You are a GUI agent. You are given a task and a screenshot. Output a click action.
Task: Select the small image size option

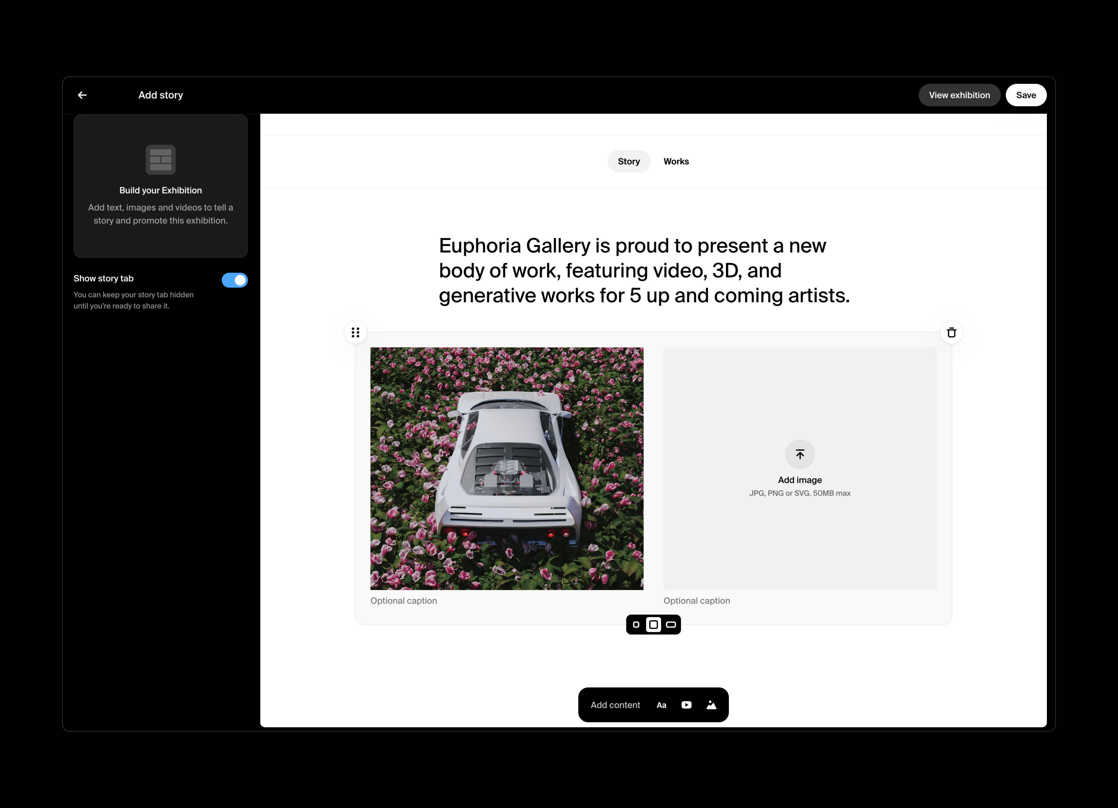(636, 624)
